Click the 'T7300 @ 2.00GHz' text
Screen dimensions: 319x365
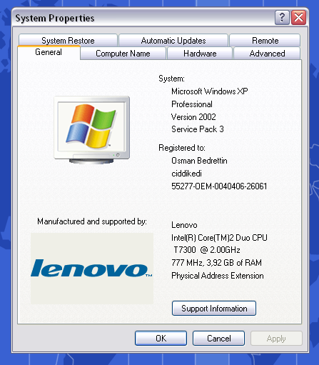pyautogui.click(x=207, y=250)
